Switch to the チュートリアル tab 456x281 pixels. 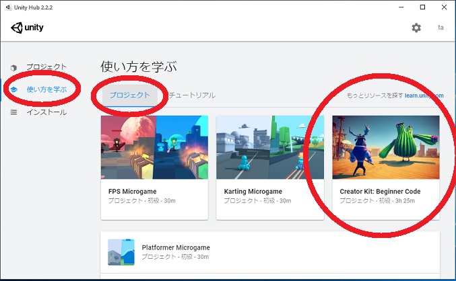tap(192, 95)
